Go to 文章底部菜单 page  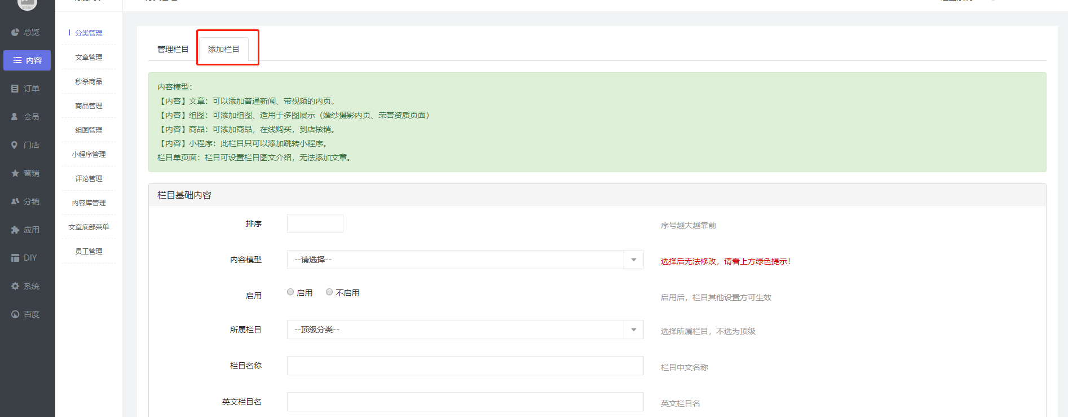pyautogui.click(x=89, y=227)
